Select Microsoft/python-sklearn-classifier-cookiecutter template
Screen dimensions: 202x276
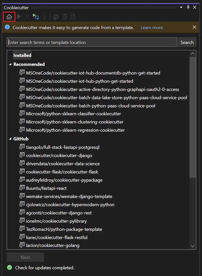point(73,114)
